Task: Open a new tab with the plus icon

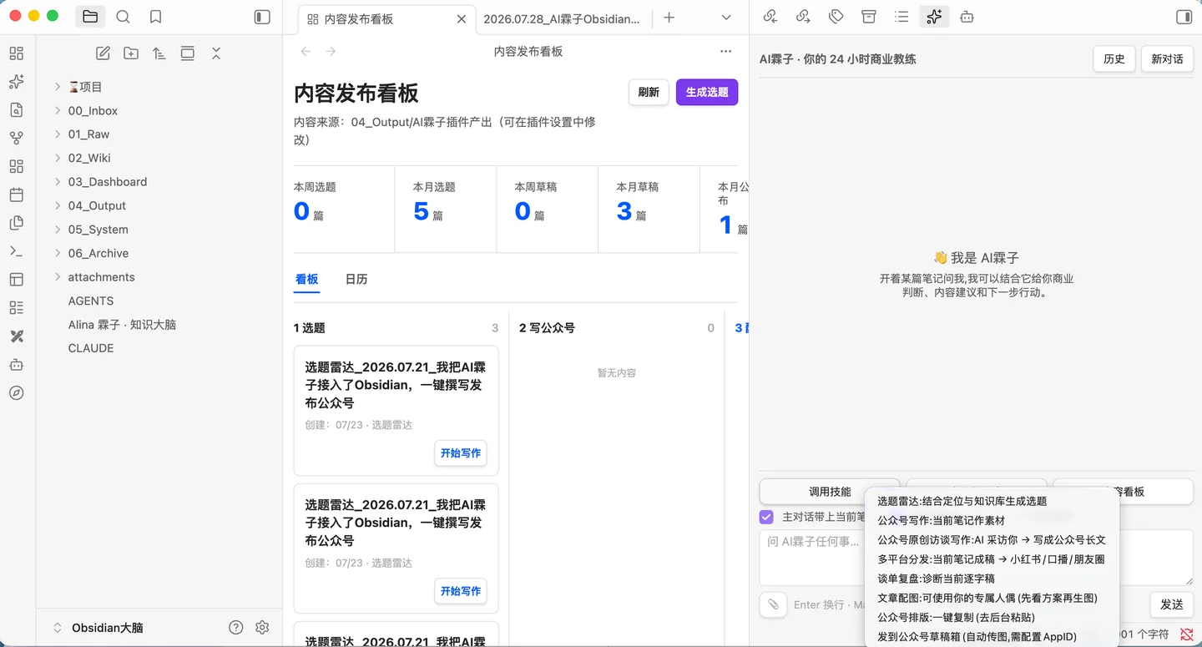Action: point(669,18)
